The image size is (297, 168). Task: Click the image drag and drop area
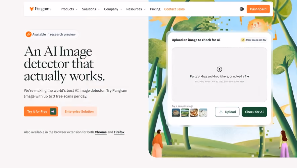click(x=219, y=75)
